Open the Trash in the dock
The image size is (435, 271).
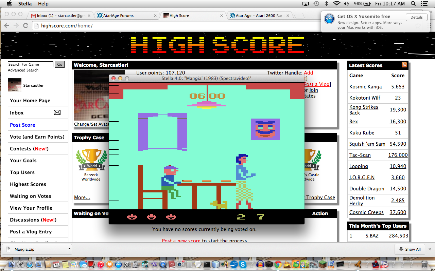(424, 264)
